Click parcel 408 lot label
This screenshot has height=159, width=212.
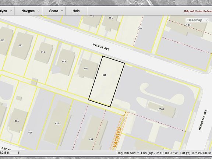[31, 132]
